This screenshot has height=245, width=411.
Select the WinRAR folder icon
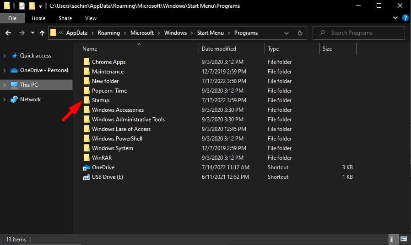tap(87, 157)
